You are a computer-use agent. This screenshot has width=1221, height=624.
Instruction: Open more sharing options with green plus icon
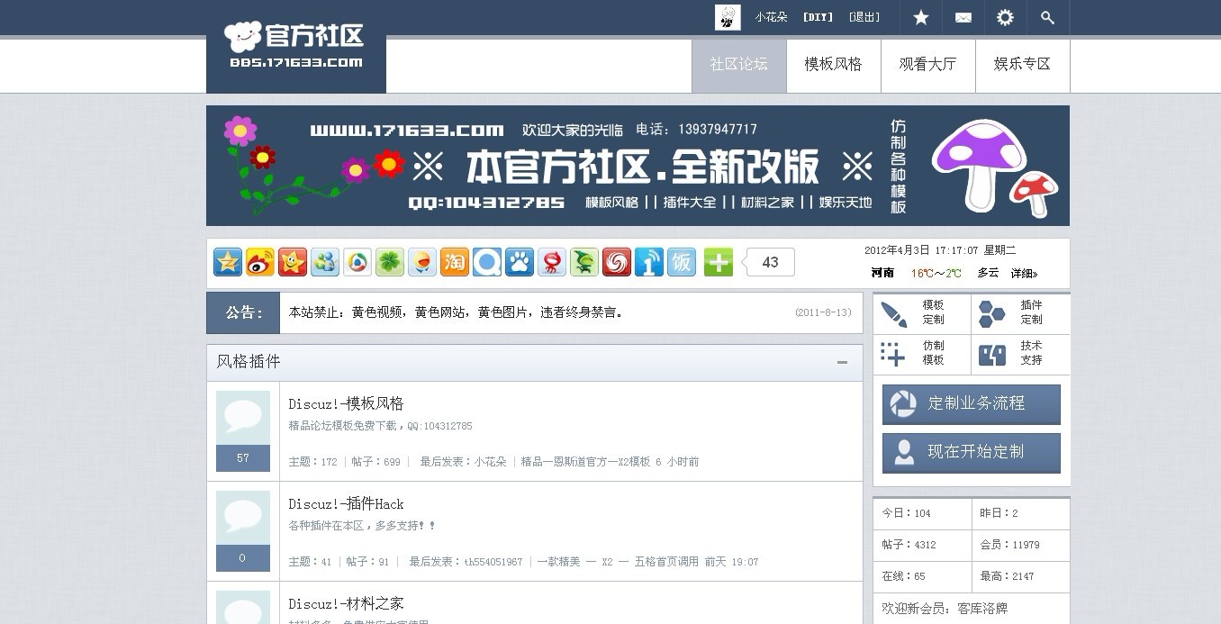(x=717, y=262)
